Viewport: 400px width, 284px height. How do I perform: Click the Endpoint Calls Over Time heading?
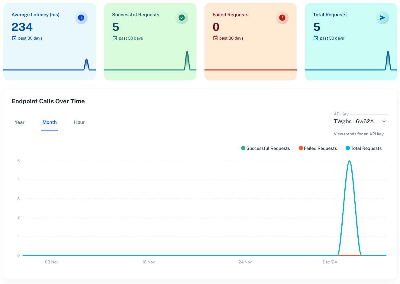coord(48,102)
